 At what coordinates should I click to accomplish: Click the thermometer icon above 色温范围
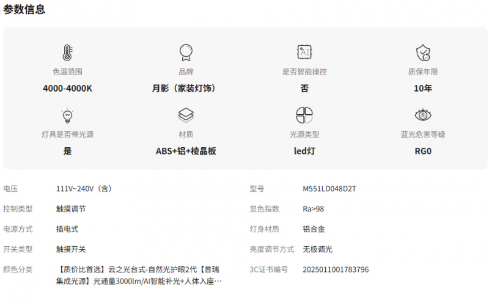[x=67, y=53]
